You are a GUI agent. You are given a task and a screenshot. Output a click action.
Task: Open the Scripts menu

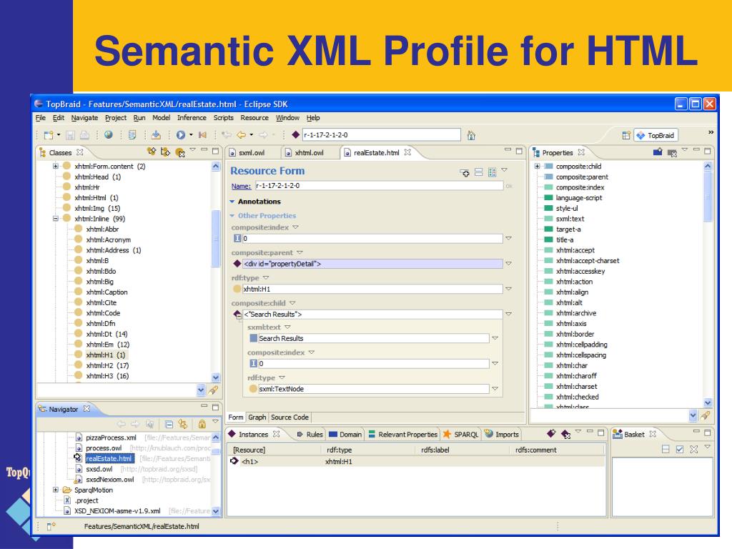pyautogui.click(x=223, y=118)
